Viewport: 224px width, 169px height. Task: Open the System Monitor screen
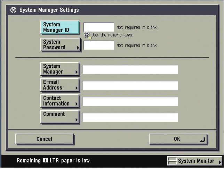point(194,161)
